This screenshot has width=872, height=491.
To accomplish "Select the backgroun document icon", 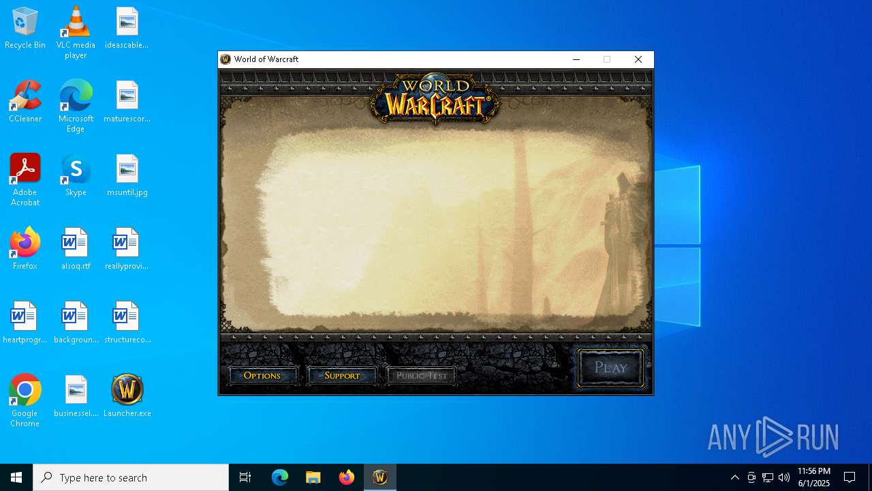I will tap(76, 323).
